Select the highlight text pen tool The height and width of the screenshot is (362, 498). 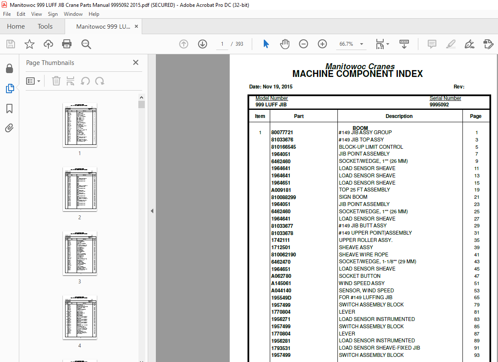(x=450, y=44)
